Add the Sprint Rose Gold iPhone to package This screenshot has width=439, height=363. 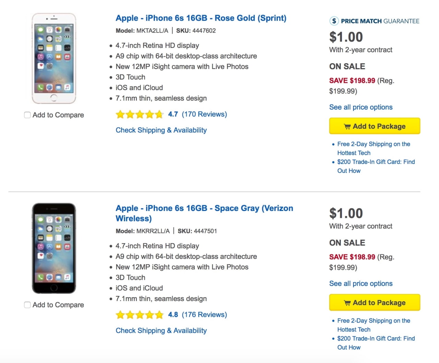375,126
